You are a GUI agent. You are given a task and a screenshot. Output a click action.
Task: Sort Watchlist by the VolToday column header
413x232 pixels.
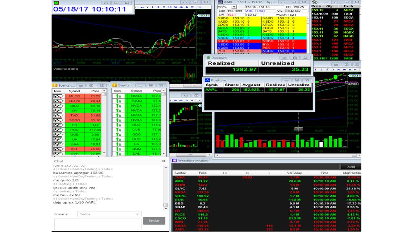[294, 173]
